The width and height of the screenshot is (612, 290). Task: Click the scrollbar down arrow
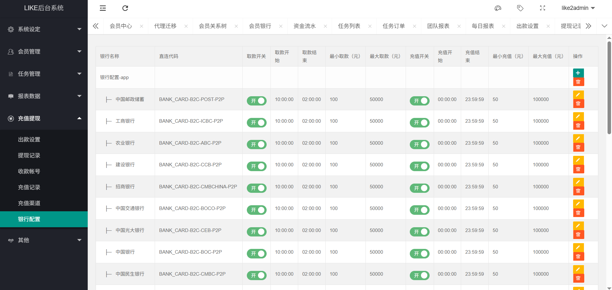click(x=609, y=288)
